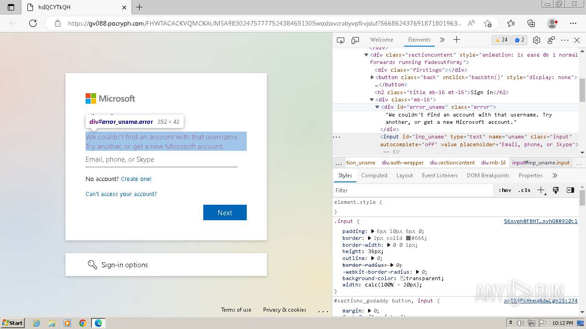Expand the border shorthand property
The image size is (586, 329).
click(x=370, y=238)
